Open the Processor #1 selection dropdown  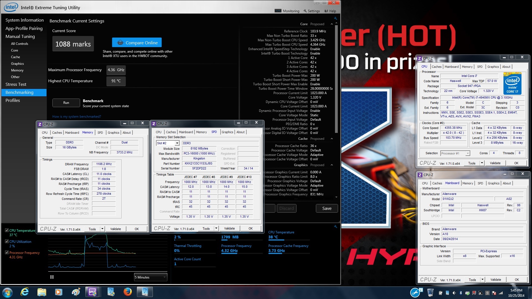coord(455,153)
